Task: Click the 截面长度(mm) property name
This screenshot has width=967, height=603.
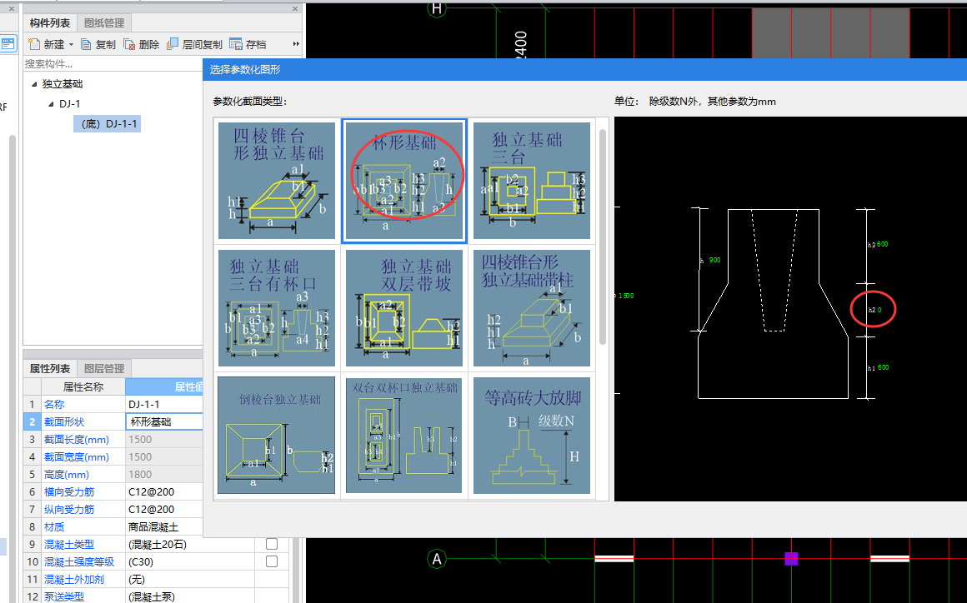Action: tap(77, 440)
